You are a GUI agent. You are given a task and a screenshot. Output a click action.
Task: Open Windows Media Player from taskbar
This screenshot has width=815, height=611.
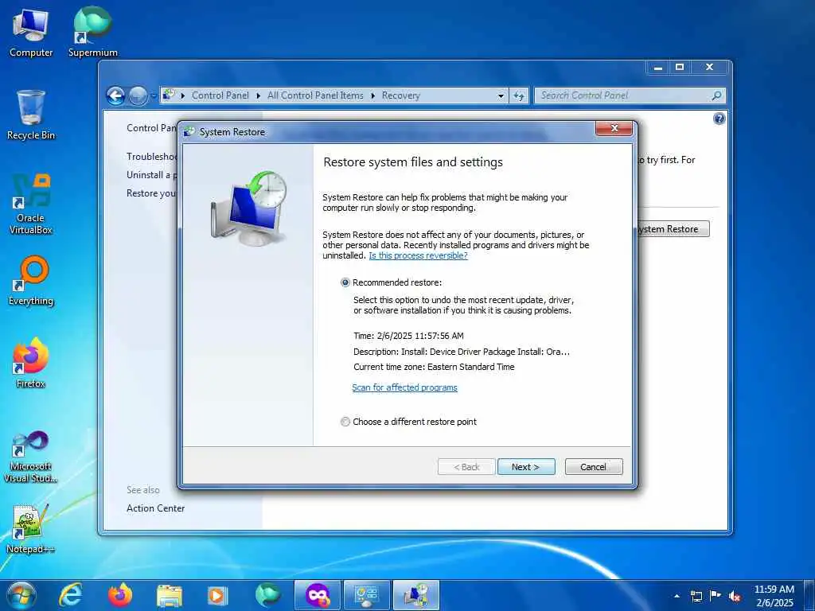pyautogui.click(x=217, y=595)
